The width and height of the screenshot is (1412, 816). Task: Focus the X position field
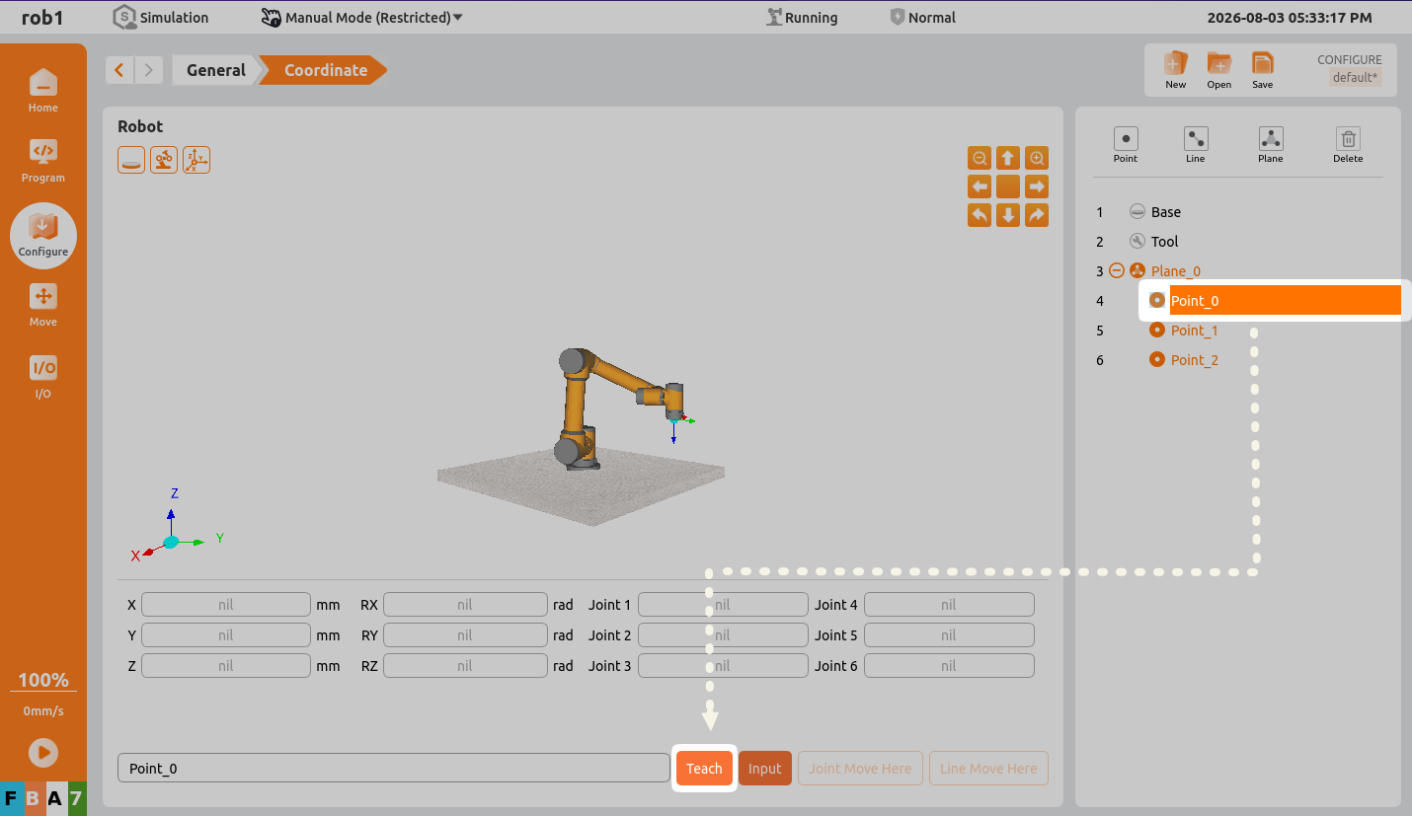coord(226,605)
